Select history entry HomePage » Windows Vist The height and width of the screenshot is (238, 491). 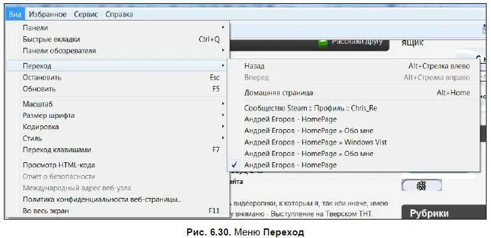pos(354,143)
